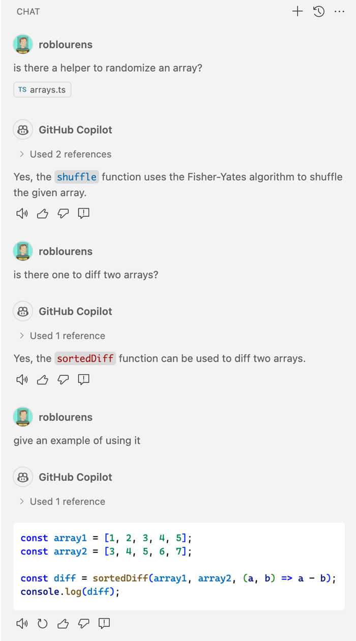Thumbs down the sortedDiff response

click(x=63, y=379)
